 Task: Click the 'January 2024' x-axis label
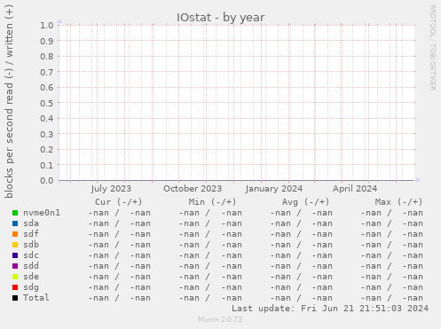[274, 189]
